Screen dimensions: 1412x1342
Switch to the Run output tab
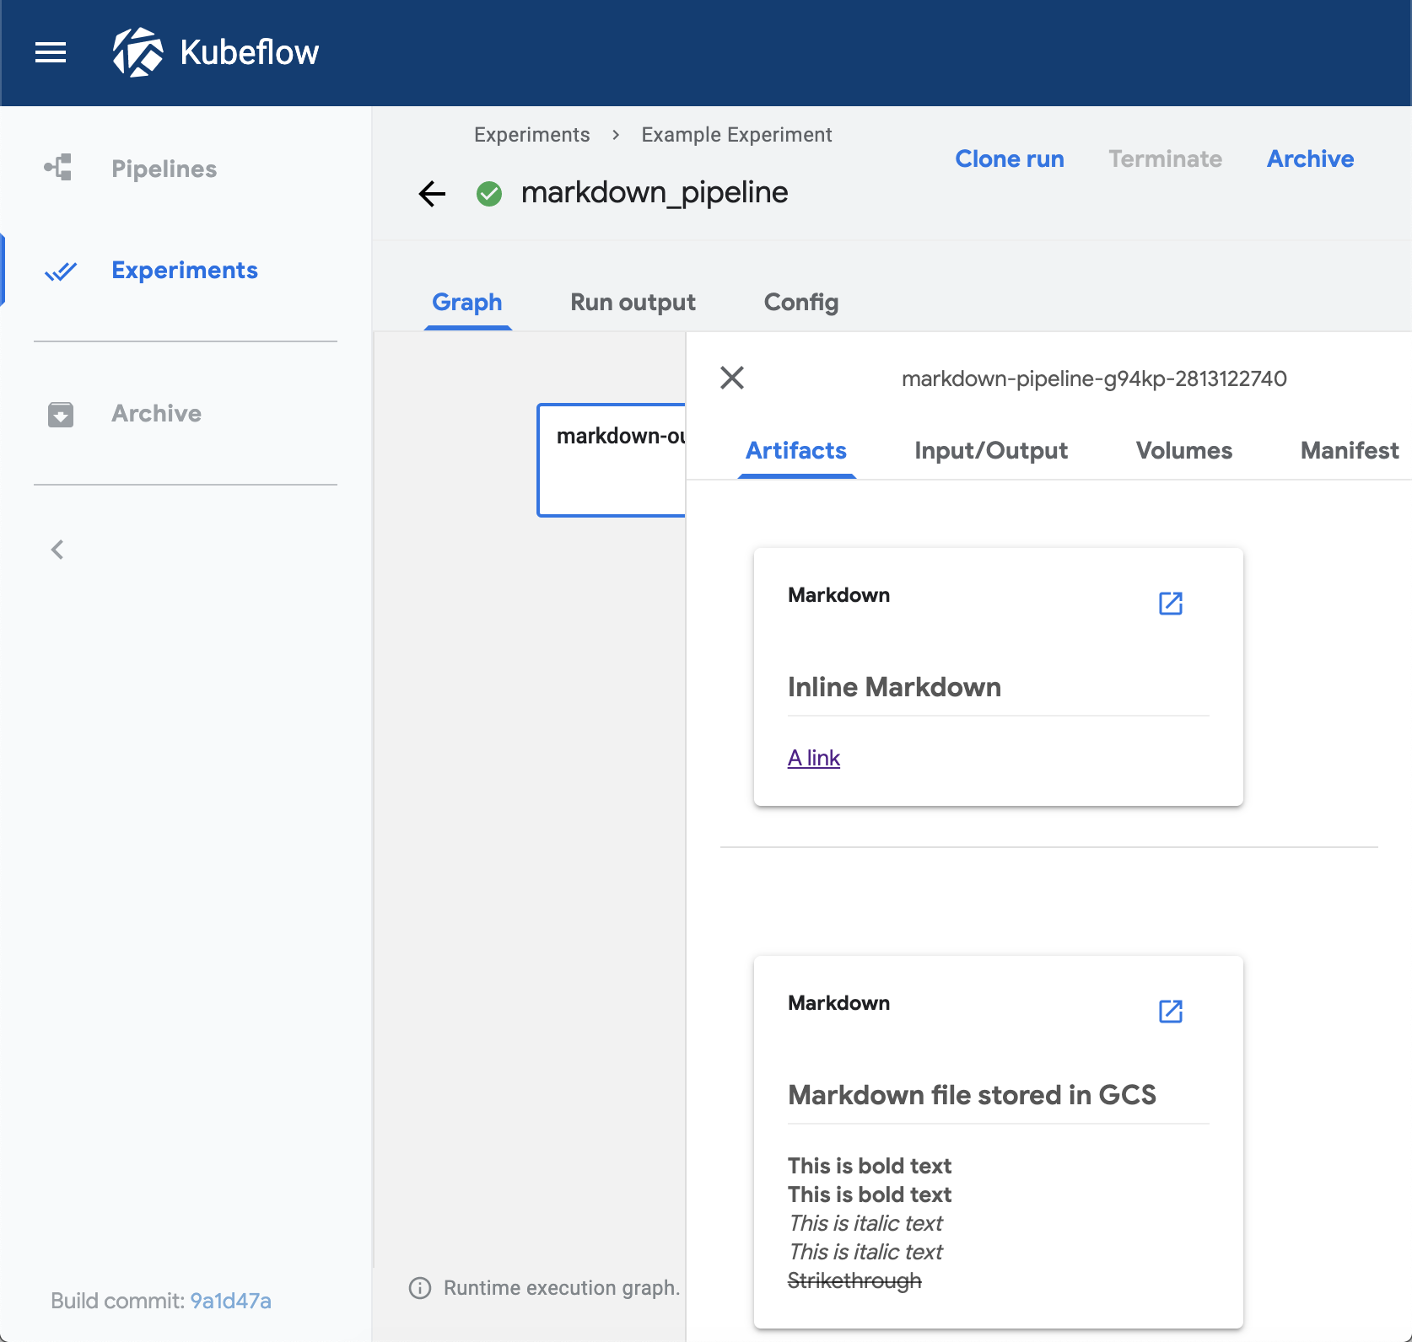click(632, 303)
